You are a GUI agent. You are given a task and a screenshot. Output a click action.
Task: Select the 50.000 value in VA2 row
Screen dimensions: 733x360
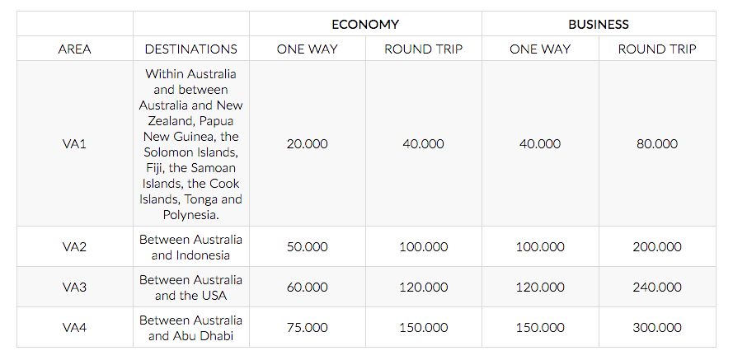point(307,246)
